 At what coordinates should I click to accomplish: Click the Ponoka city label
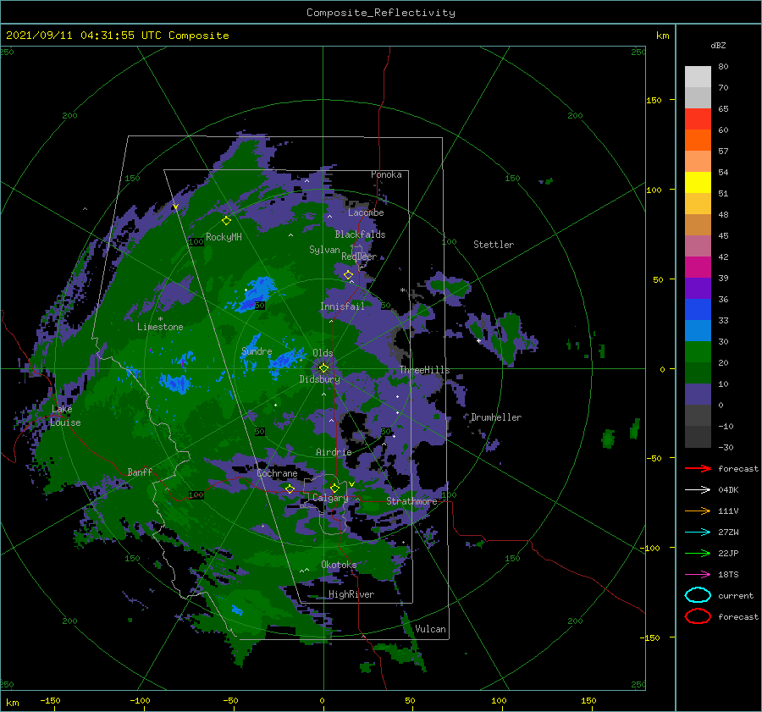[x=386, y=174]
